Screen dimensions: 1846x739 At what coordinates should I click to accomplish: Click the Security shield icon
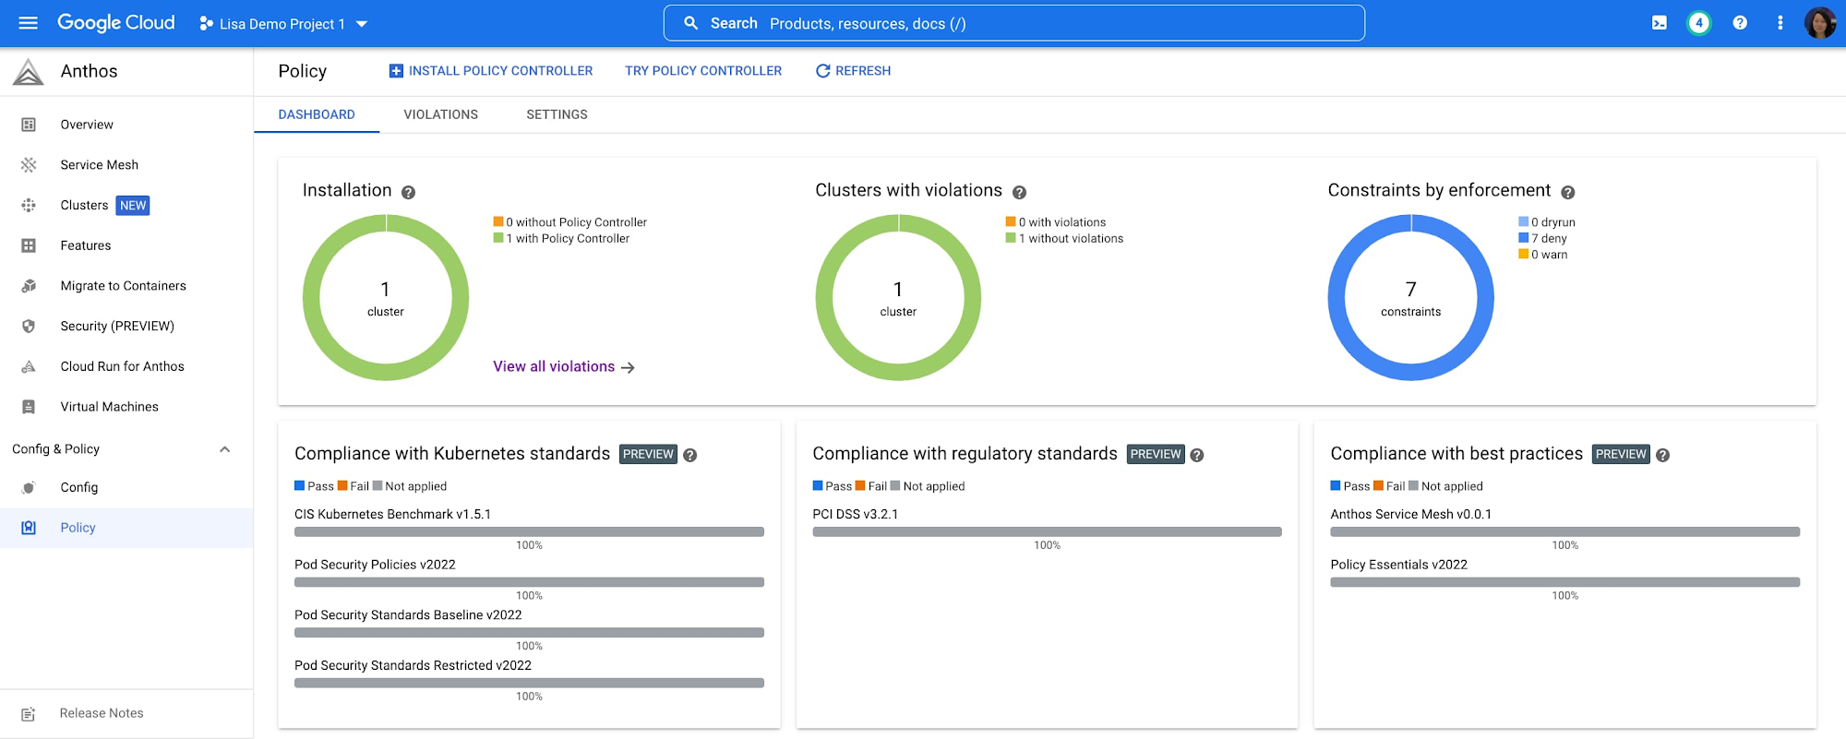pyautogui.click(x=29, y=327)
